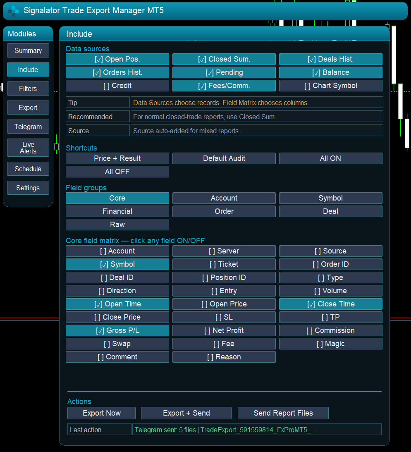Enable the Direction field
The image size is (411, 452).
pos(117,291)
